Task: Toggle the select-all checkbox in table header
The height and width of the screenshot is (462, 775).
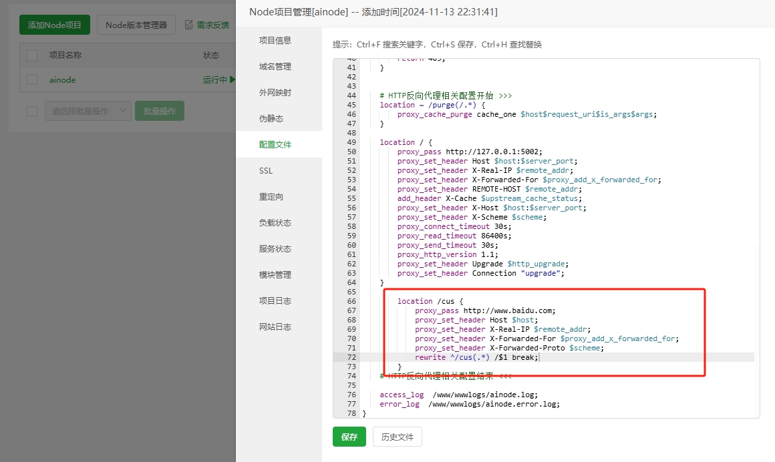Action: [32, 55]
